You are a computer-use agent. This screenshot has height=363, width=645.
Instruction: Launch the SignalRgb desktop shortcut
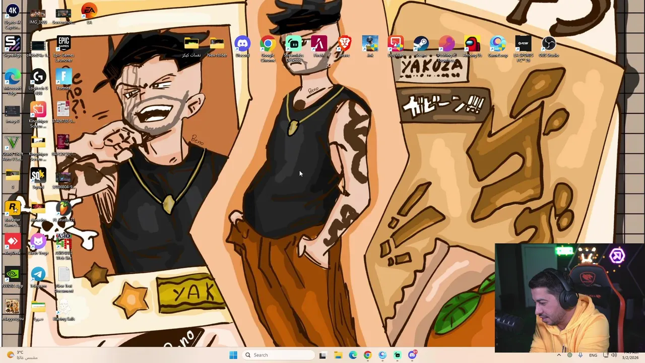(13, 47)
